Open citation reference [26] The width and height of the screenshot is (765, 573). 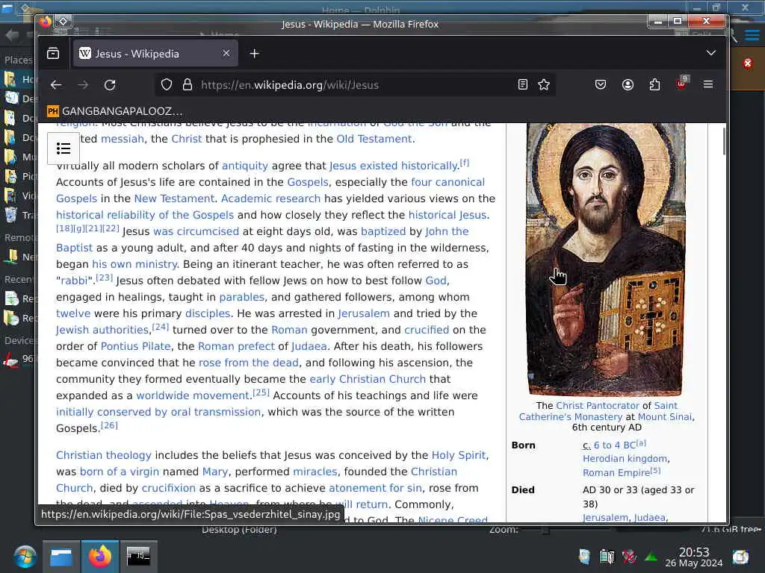pos(109,425)
